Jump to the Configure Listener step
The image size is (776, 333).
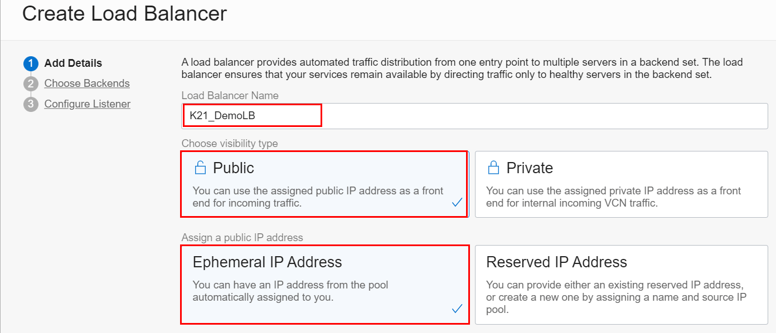(88, 104)
